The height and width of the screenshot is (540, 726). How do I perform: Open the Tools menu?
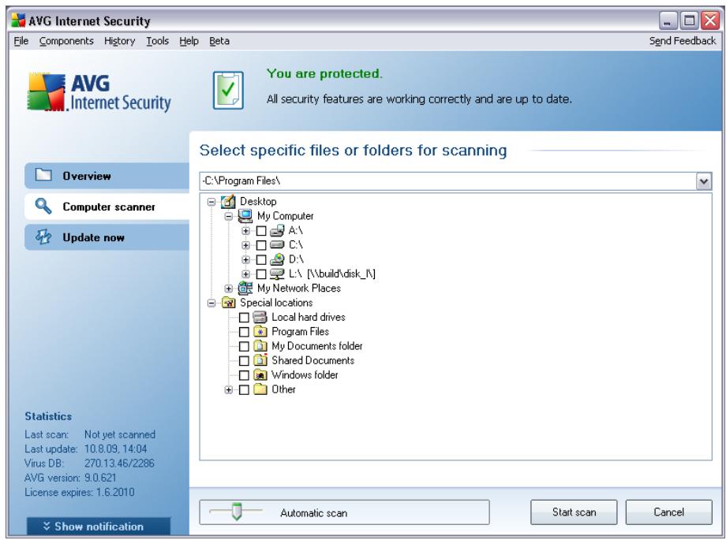[x=157, y=41]
